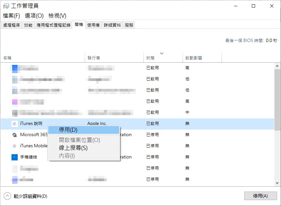Click the 手機連結 blue icon
This screenshot has height=206, width=281.
pos(14,157)
